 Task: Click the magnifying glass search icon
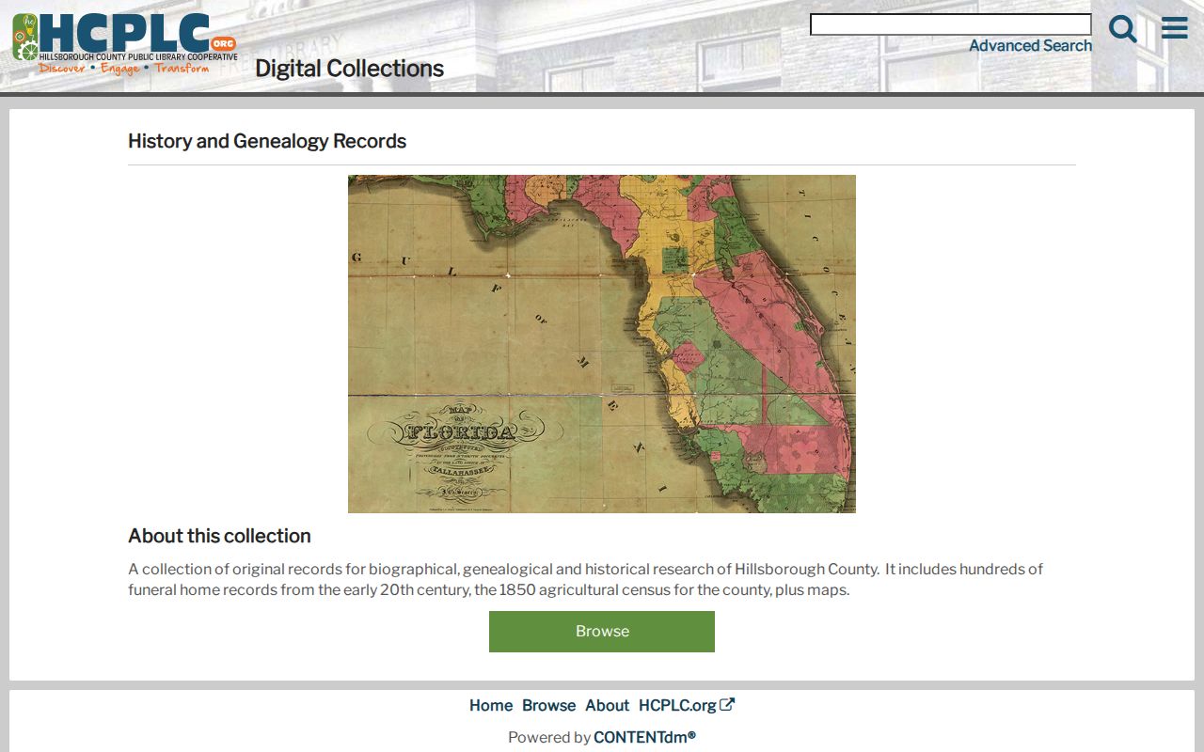1123,29
